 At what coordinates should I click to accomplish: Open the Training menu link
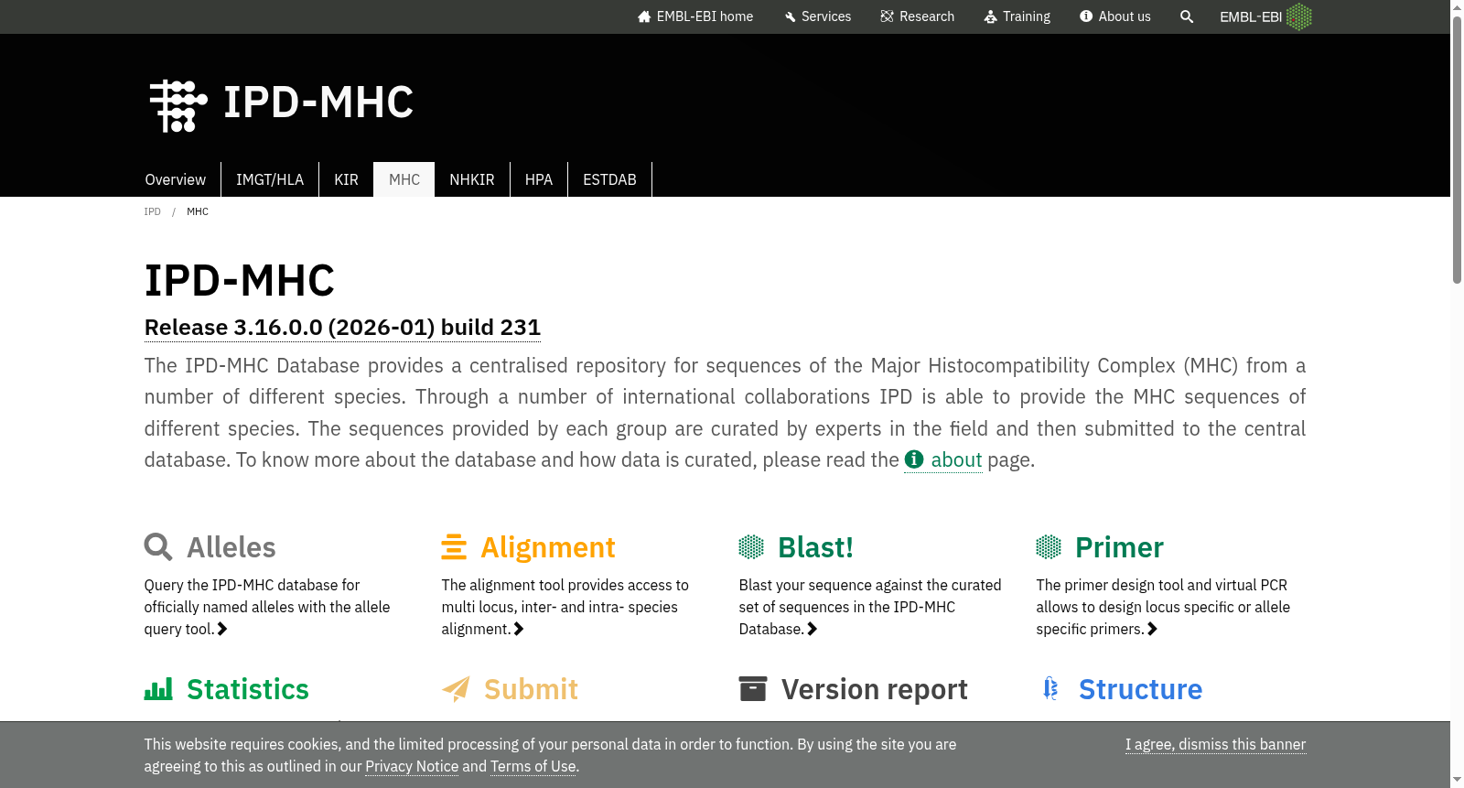coord(1017,16)
